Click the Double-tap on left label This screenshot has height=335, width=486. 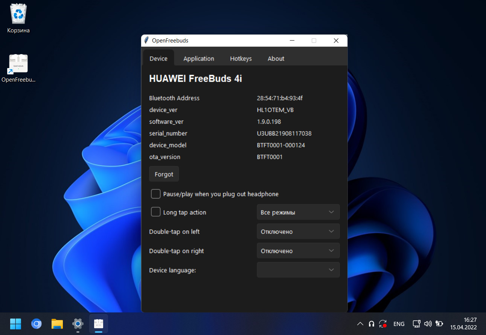click(174, 231)
